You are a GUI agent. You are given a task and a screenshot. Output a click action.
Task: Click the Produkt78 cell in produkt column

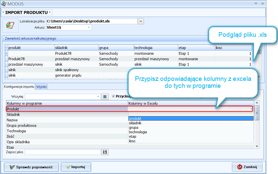tap(31, 59)
